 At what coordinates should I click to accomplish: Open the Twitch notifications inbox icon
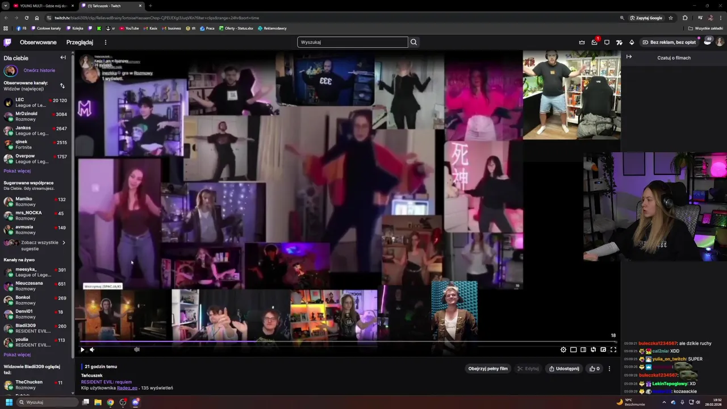tap(594, 42)
